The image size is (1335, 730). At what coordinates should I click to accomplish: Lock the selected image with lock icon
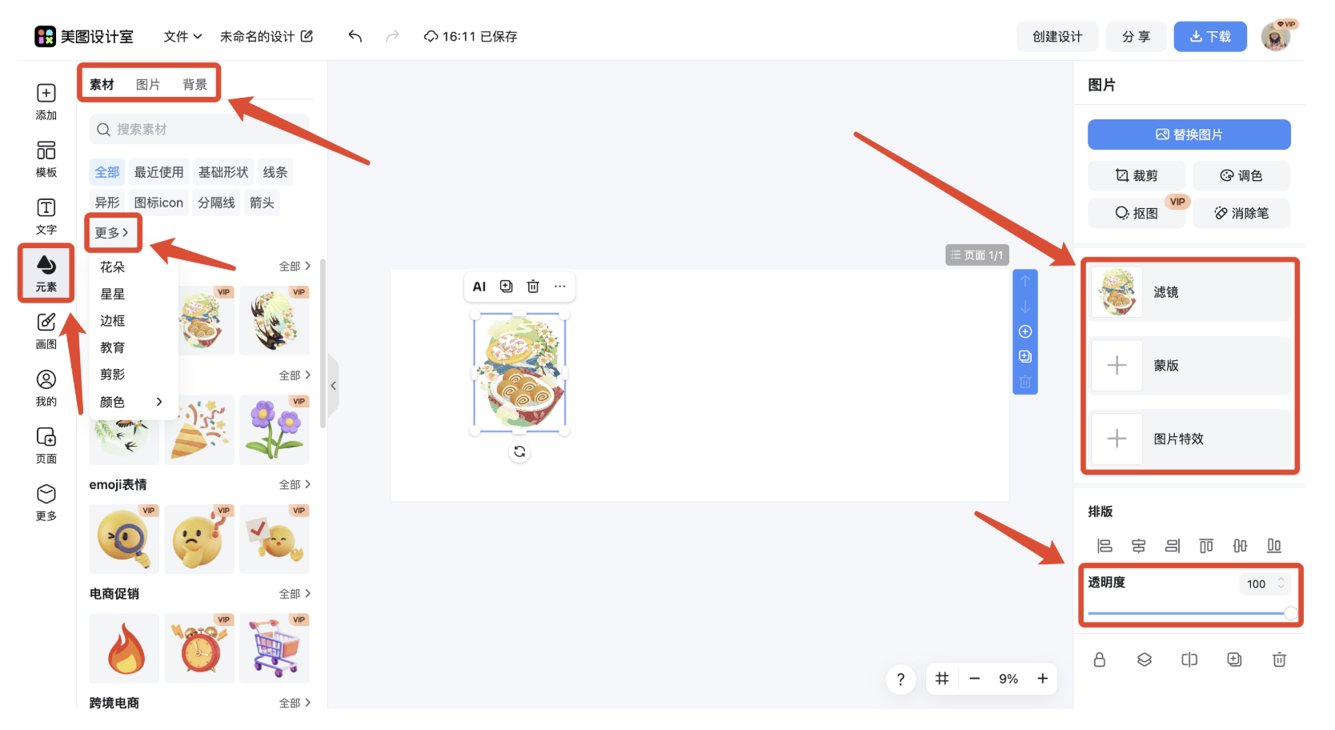pyautogui.click(x=1100, y=660)
